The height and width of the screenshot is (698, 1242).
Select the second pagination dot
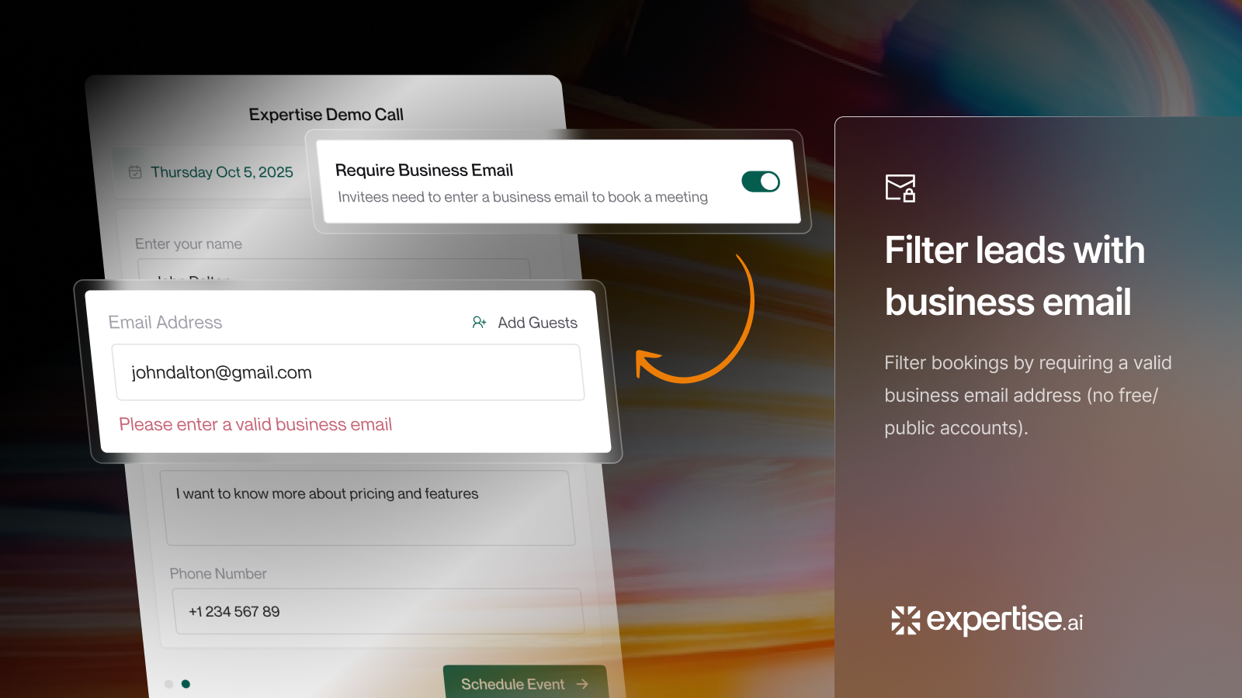(x=186, y=684)
